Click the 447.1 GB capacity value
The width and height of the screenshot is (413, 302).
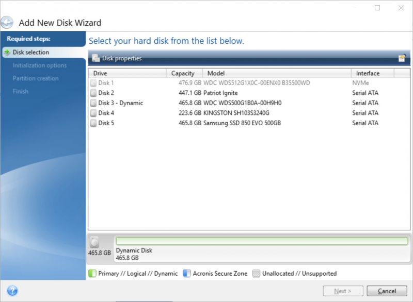coord(190,93)
